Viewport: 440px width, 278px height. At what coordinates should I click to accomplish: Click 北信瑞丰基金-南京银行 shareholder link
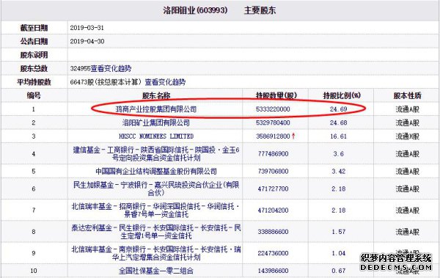[156, 253]
